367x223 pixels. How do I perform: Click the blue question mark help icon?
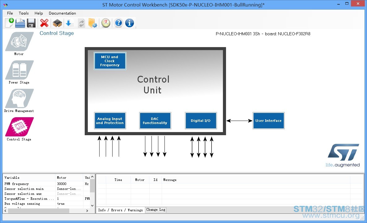119,23
